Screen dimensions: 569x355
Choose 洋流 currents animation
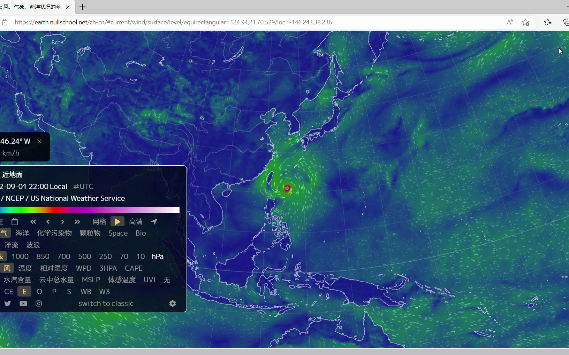pyautogui.click(x=11, y=245)
